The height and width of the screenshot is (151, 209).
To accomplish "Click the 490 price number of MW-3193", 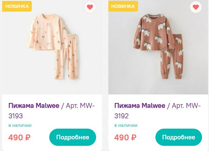I will pos(16,138).
